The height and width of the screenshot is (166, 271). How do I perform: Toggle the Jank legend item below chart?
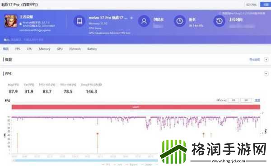pyautogui.click(x=118, y=165)
